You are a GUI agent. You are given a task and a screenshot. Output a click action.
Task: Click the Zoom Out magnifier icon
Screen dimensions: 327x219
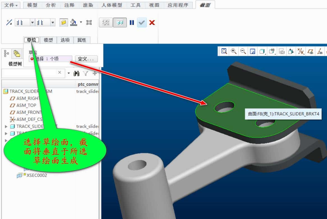pos(243,51)
